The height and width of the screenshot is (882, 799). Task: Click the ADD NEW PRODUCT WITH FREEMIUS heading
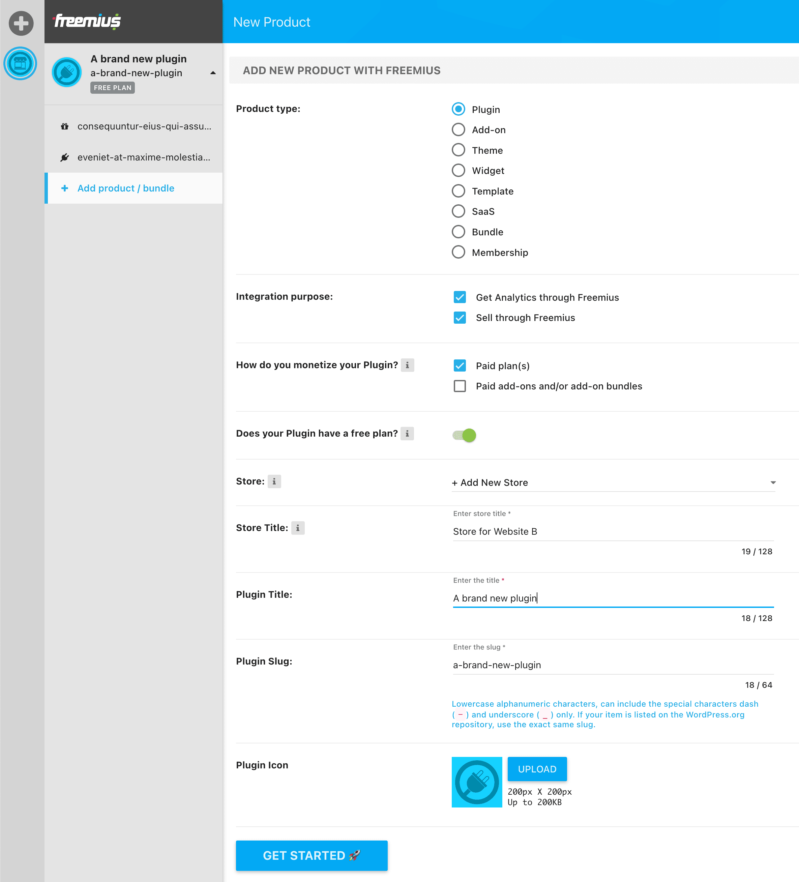[x=342, y=70]
